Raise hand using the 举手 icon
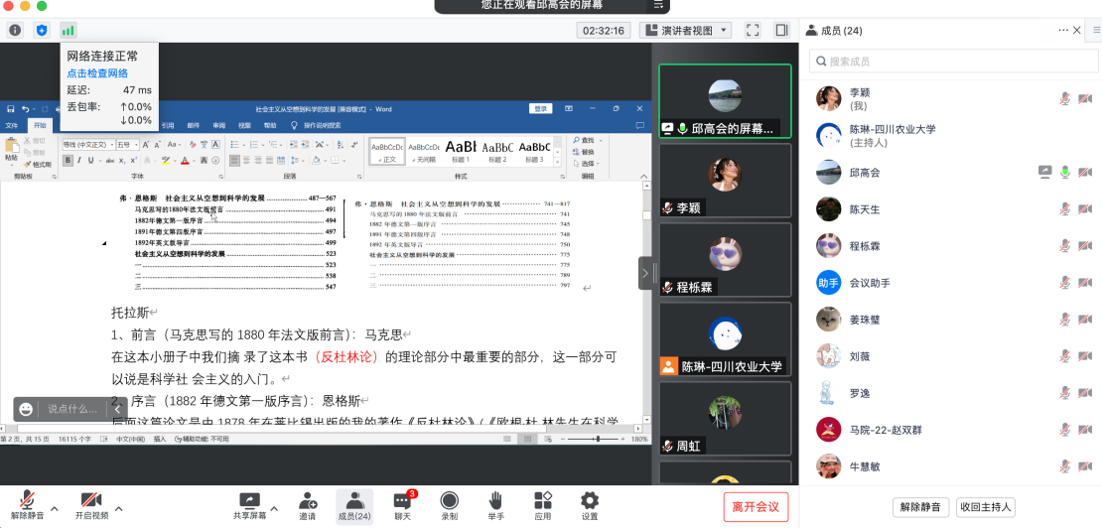1102x528 pixels. coord(494,505)
